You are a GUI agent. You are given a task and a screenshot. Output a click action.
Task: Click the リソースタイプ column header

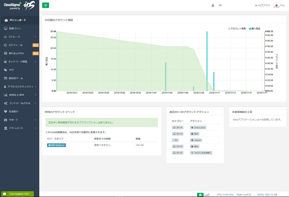55,139
